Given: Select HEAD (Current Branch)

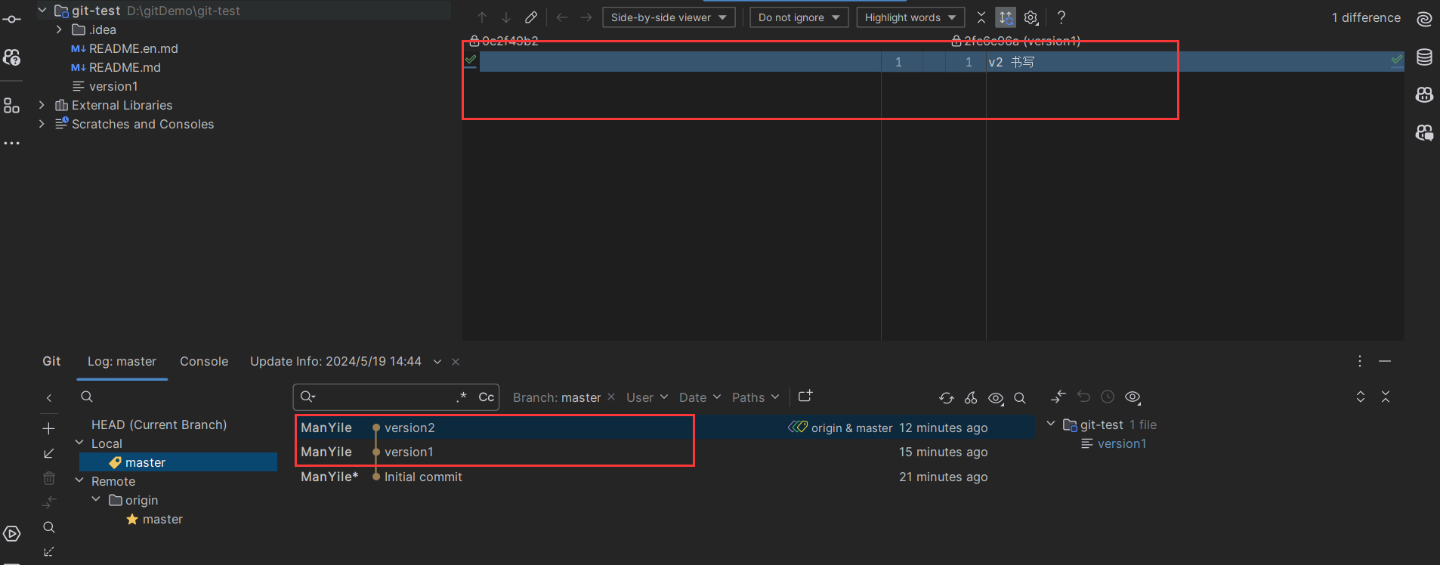Looking at the screenshot, I should tap(159, 425).
